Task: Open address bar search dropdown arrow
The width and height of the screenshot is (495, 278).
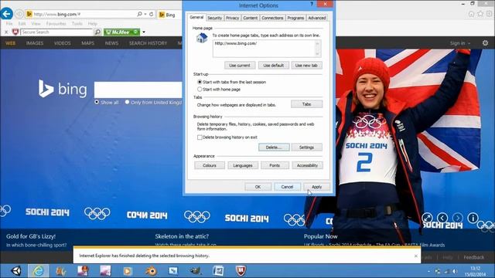Action: click(x=145, y=14)
